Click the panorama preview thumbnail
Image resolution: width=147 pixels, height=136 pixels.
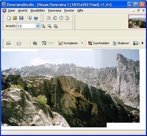(x=137, y=21)
